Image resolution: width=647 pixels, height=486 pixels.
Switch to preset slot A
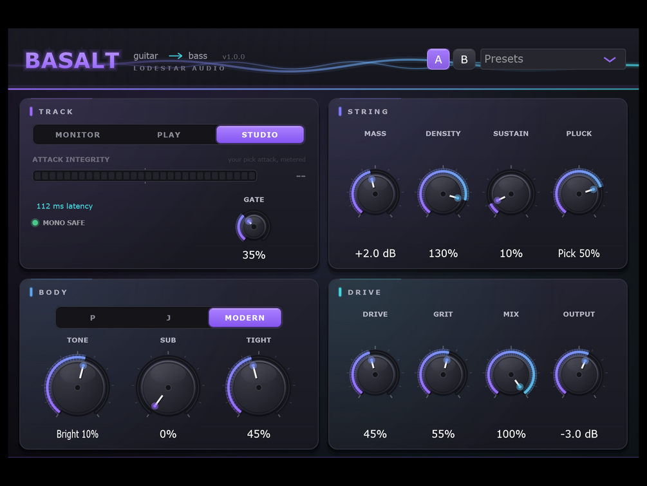pyautogui.click(x=438, y=59)
